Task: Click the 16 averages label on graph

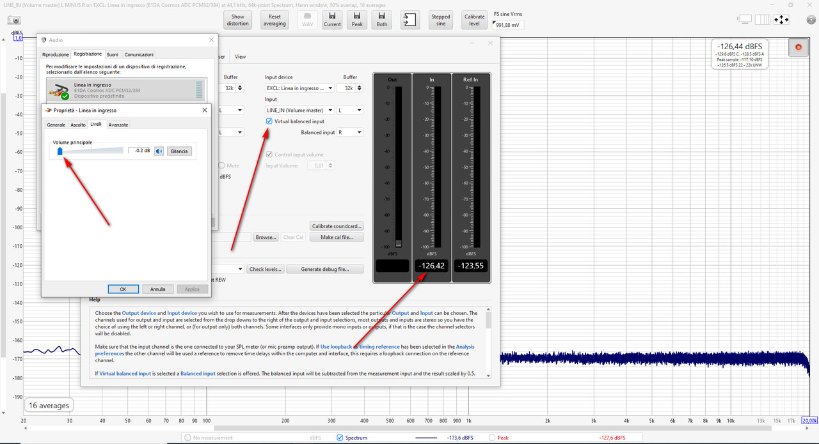Action: coord(49,405)
